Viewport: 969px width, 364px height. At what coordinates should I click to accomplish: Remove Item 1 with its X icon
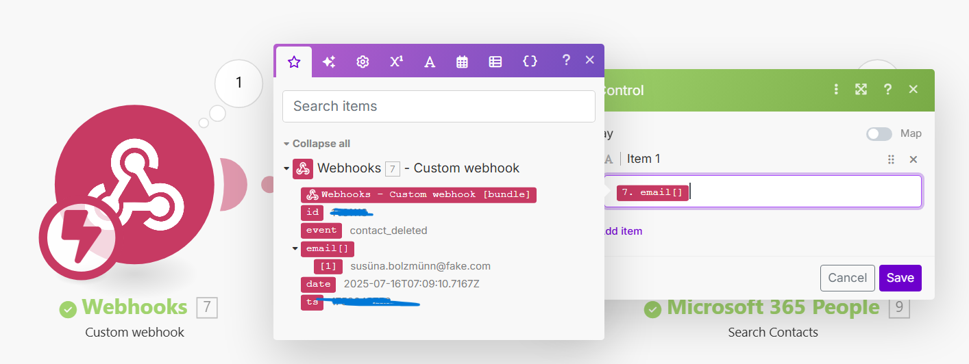tap(913, 159)
